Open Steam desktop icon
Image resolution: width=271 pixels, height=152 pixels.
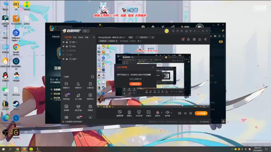(x=16, y=105)
